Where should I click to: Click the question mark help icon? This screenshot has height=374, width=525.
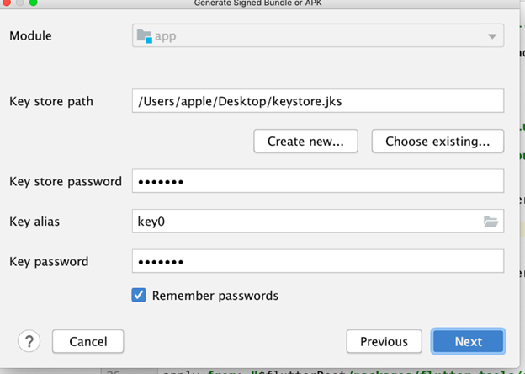[29, 341]
